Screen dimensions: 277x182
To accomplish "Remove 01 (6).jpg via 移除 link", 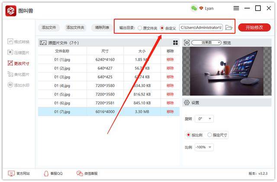I will tap(170, 103).
